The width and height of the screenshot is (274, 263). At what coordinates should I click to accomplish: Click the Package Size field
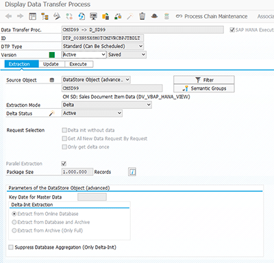coord(77,172)
